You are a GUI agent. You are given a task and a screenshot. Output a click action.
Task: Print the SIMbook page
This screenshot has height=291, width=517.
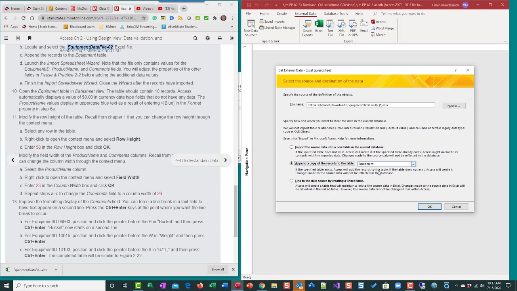pos(220,38)
